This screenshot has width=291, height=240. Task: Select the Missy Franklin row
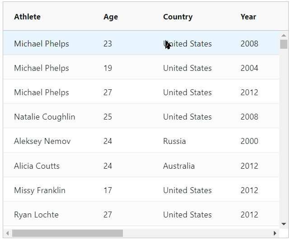(141, 189)
